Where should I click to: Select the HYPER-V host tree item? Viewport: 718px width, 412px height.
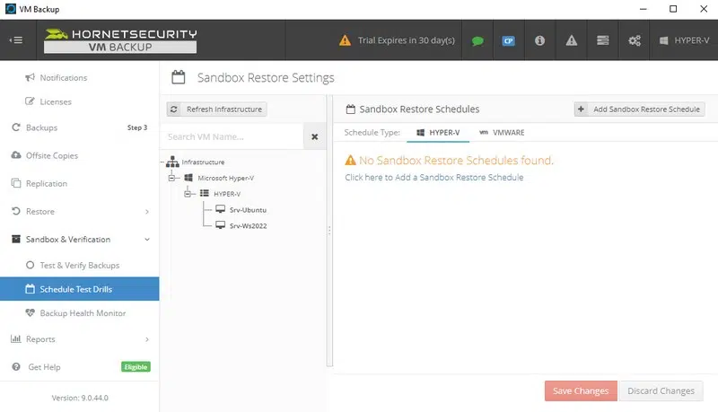click(227, 194)
